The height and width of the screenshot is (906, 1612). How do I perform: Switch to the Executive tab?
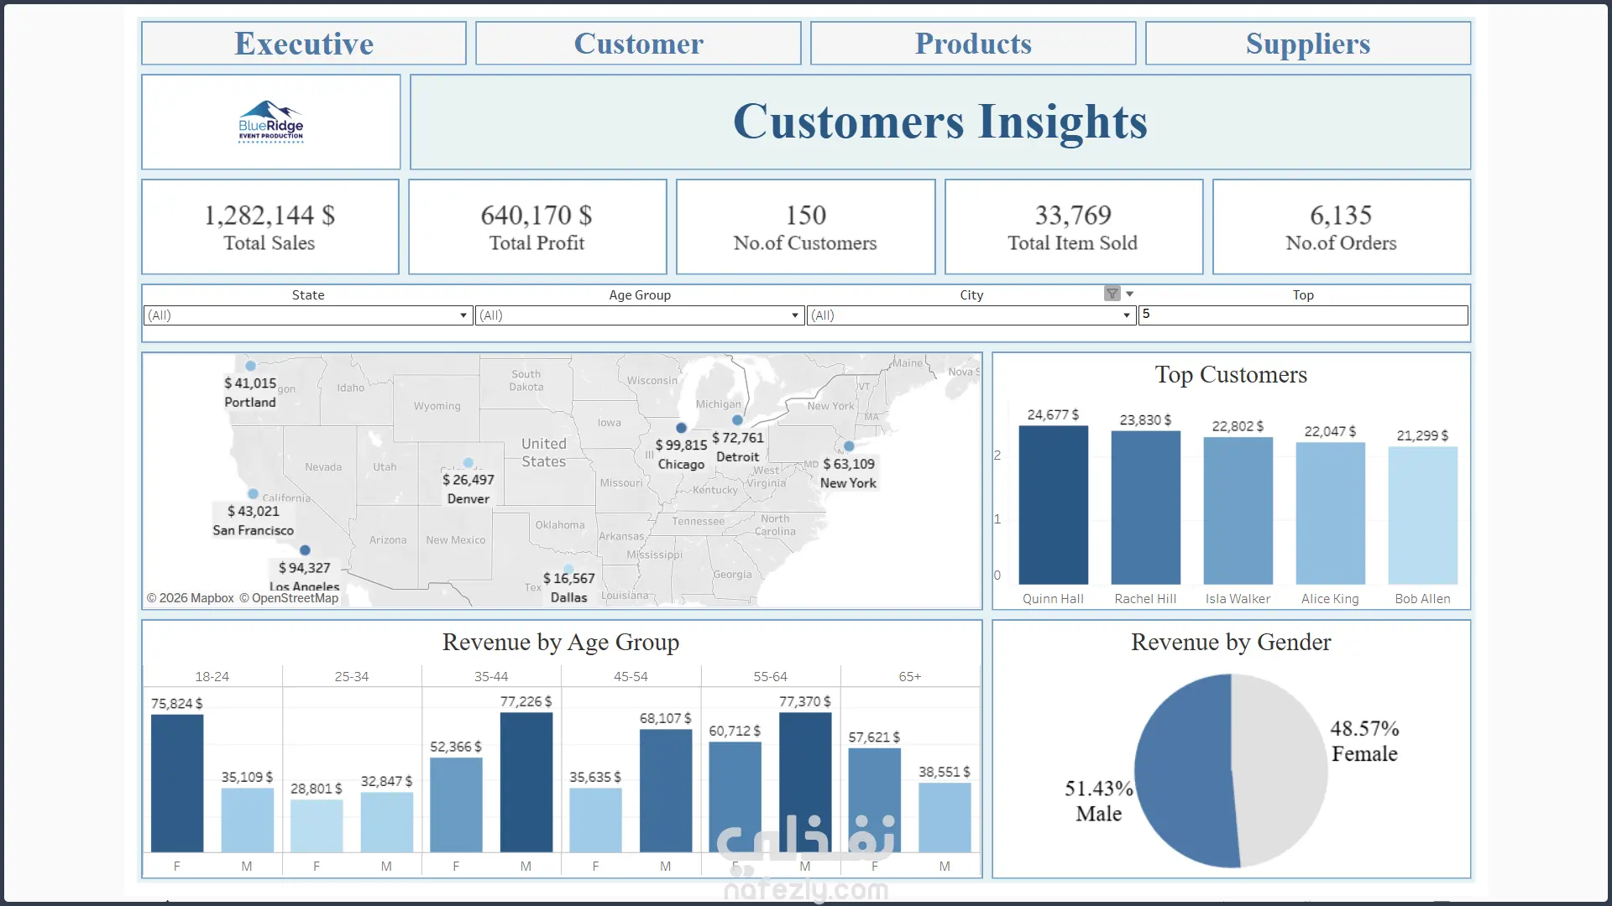[304, 44]
